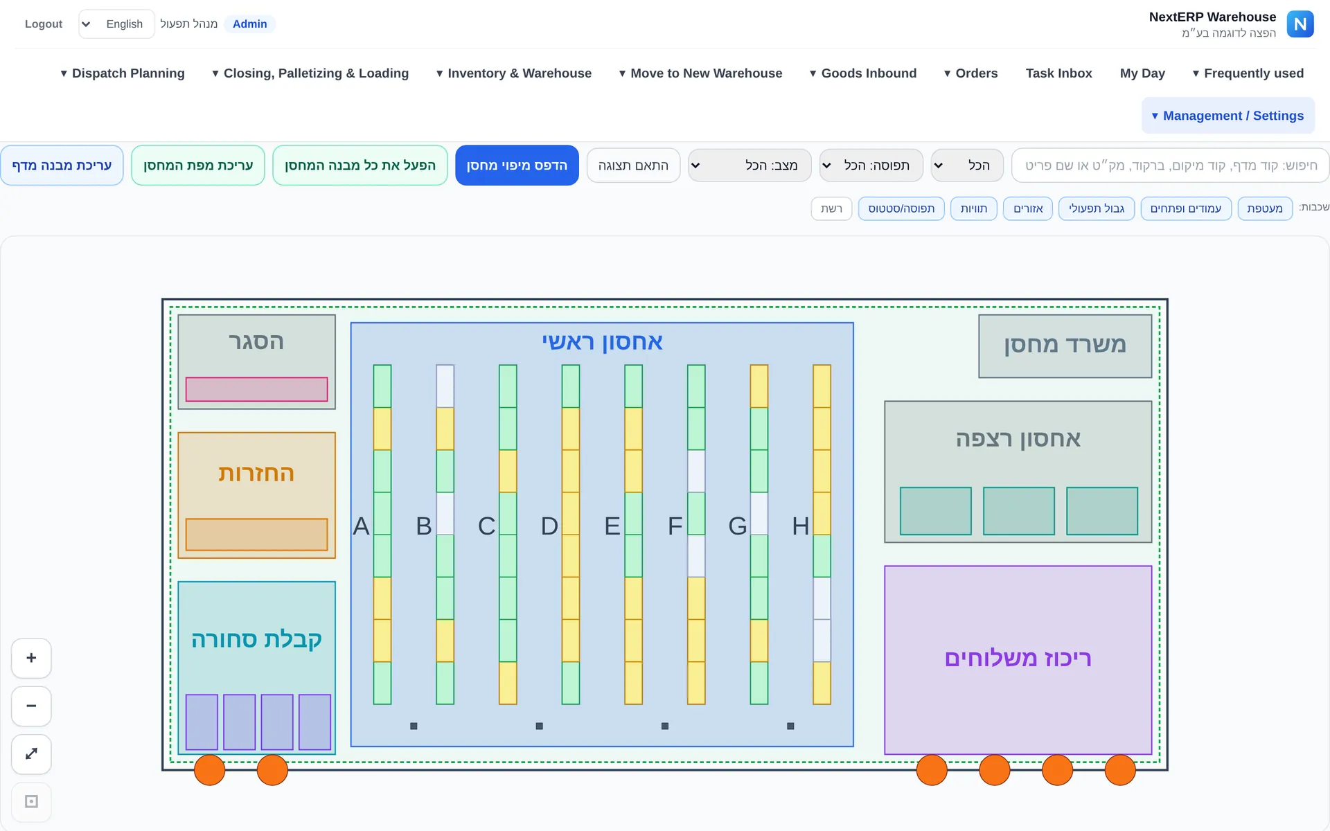Open the Goods Inbound menu
Viewport: 1330px width, 831px height.
(862, 73)
